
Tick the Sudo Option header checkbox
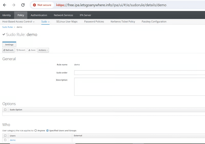click(x=5, y=110)
